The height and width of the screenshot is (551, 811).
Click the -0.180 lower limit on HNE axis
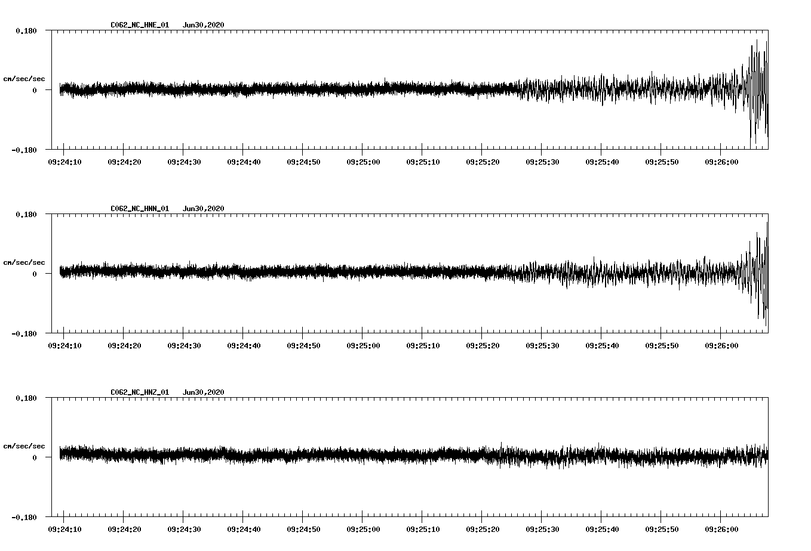click(24, 150)
